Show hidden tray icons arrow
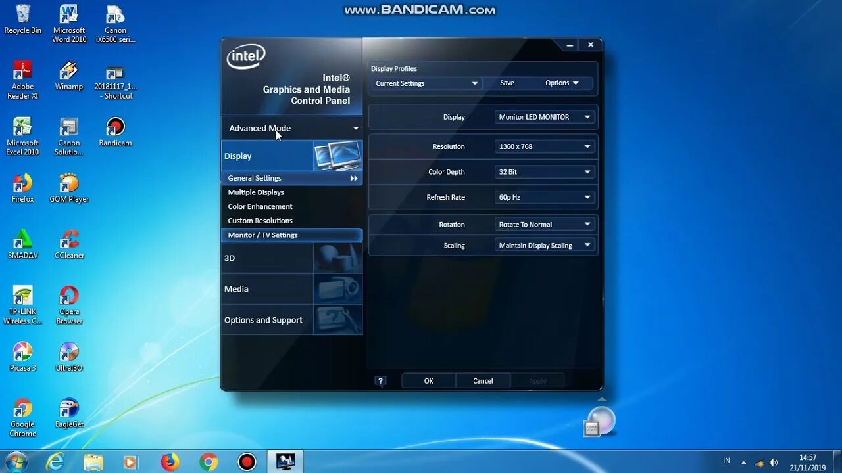 744,462
